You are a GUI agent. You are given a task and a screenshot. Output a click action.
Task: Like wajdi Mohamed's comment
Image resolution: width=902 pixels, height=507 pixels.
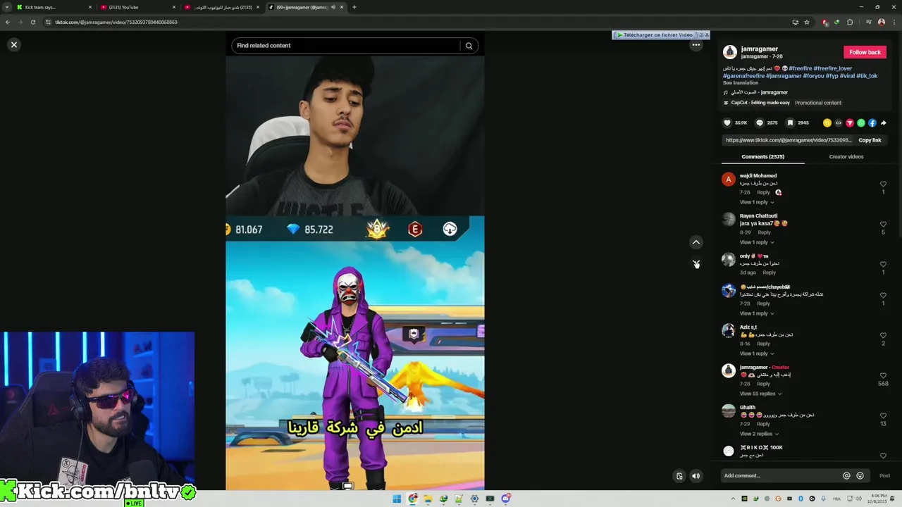tap(883, 184)
